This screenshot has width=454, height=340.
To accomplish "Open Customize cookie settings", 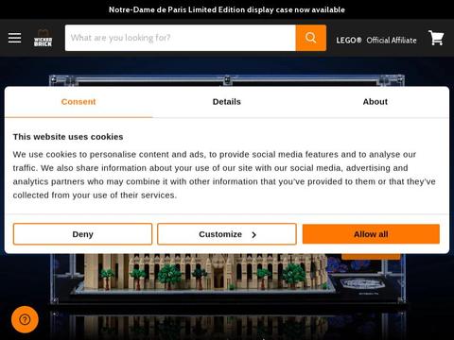I will pyautogui.click(x=227, y=234).
